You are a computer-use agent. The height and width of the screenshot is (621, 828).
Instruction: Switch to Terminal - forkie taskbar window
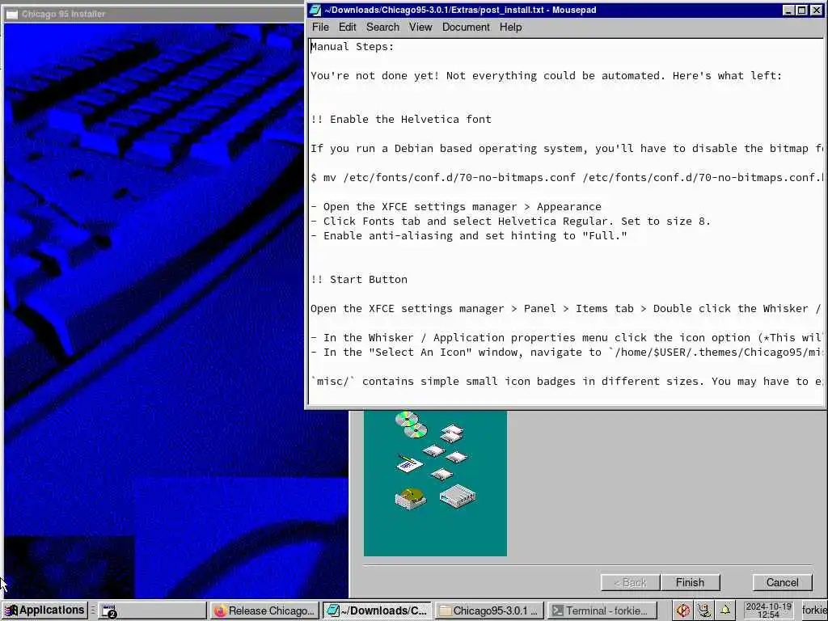(602, 610)
